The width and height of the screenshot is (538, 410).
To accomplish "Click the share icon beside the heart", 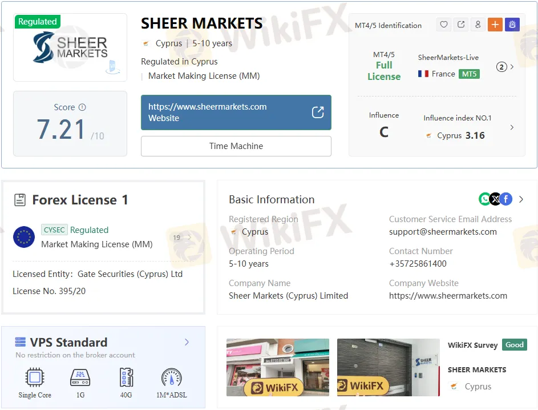I will (461, 25).
